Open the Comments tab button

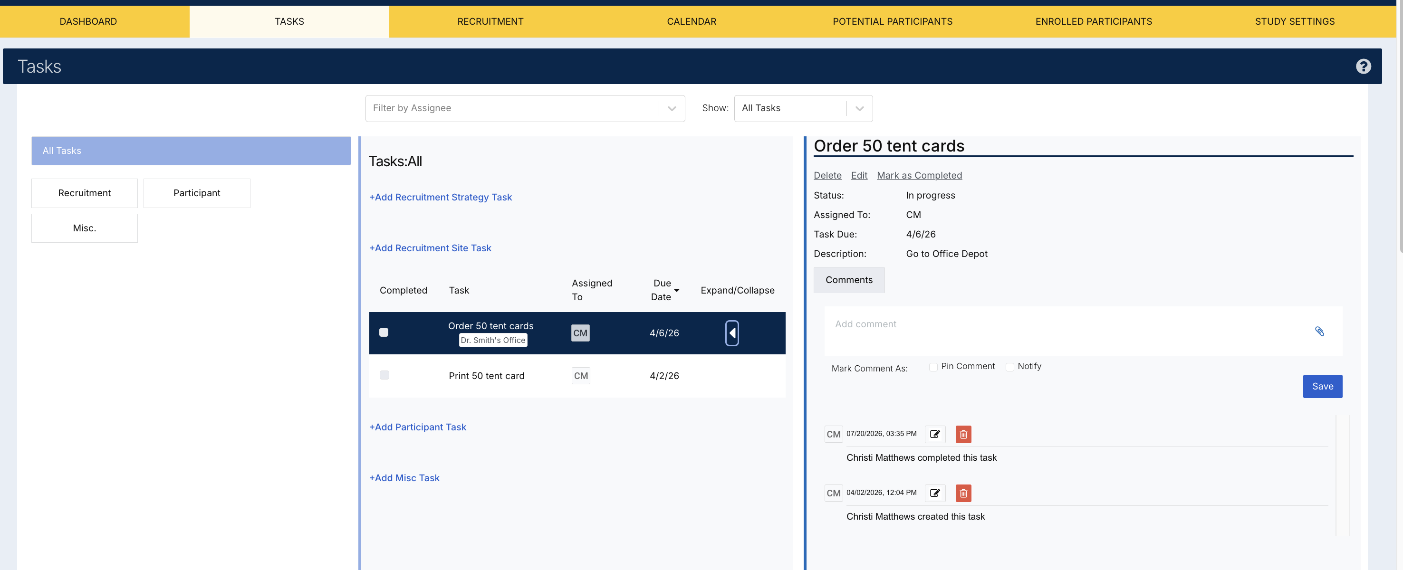point(849,280)
